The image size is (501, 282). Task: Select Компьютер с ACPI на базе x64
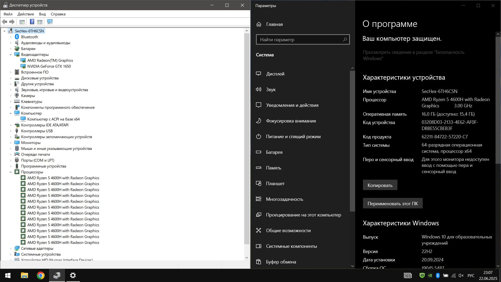(53, 119)
